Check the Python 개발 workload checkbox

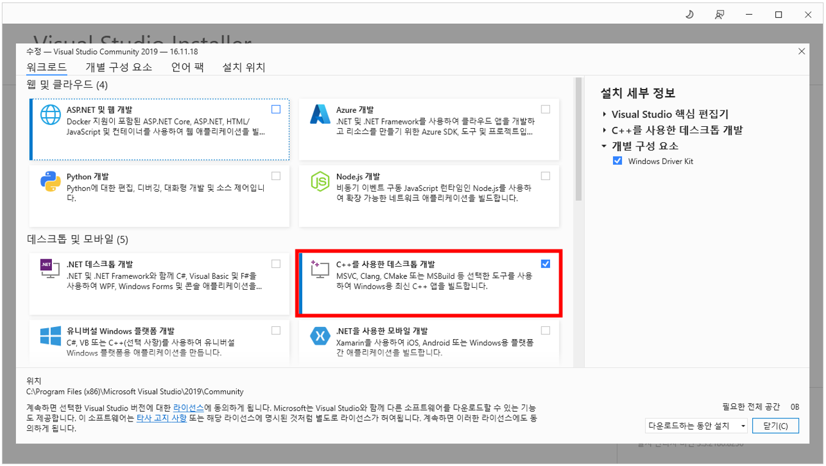pyautogui.click(x=276, y=176)
